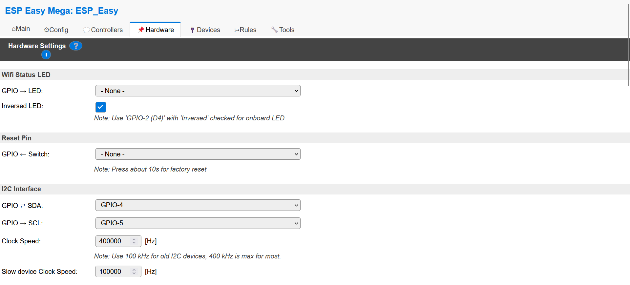630x285 pixels.
Task: Click the ESP Easy Mega: ESP_Easy title
Action: pos(62,10)
